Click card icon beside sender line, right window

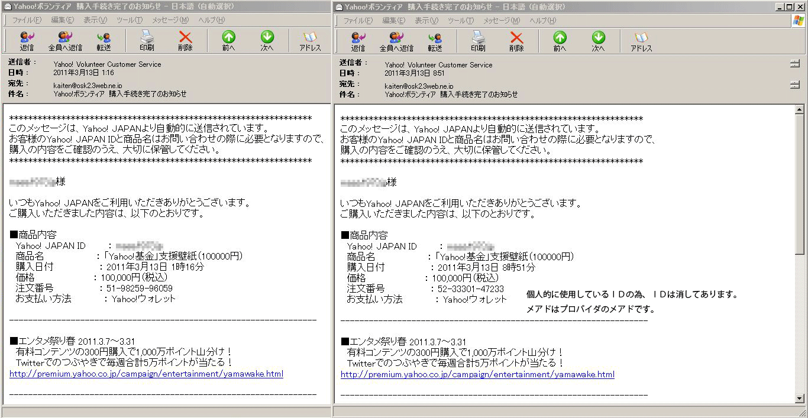795,64
